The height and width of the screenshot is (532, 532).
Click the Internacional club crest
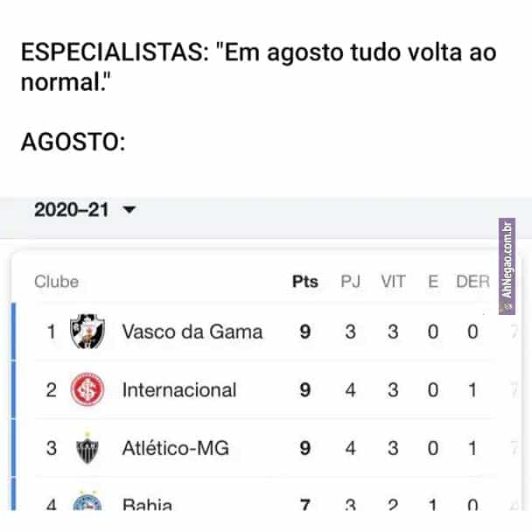88,389
